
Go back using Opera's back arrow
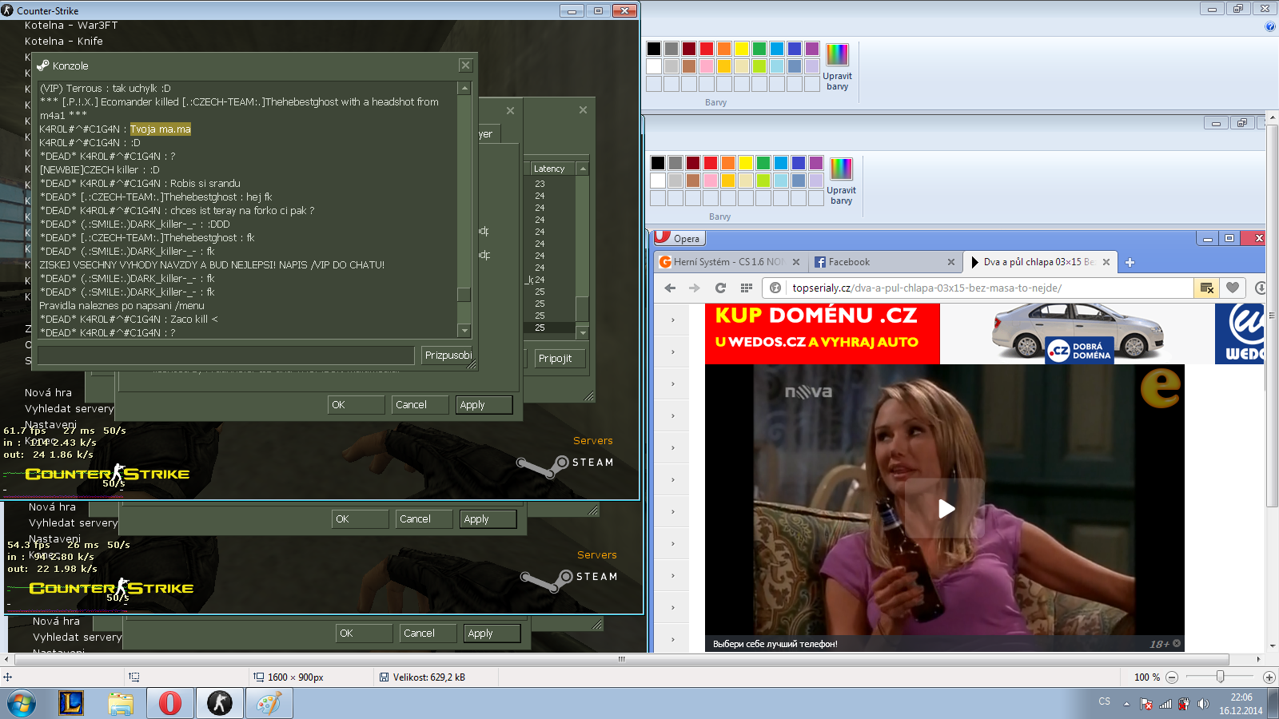(x=670, y=288)
